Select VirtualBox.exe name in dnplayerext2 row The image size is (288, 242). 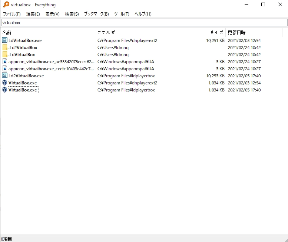[23, 83]
